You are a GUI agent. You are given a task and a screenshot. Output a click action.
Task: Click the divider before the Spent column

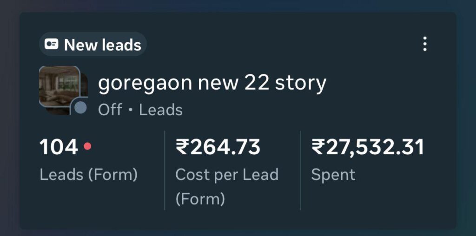click(300, 170)
